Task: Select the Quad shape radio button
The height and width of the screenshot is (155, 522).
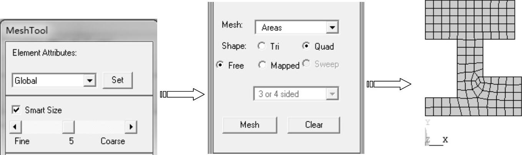Action: pyautogui.click(x=306, y=46)
